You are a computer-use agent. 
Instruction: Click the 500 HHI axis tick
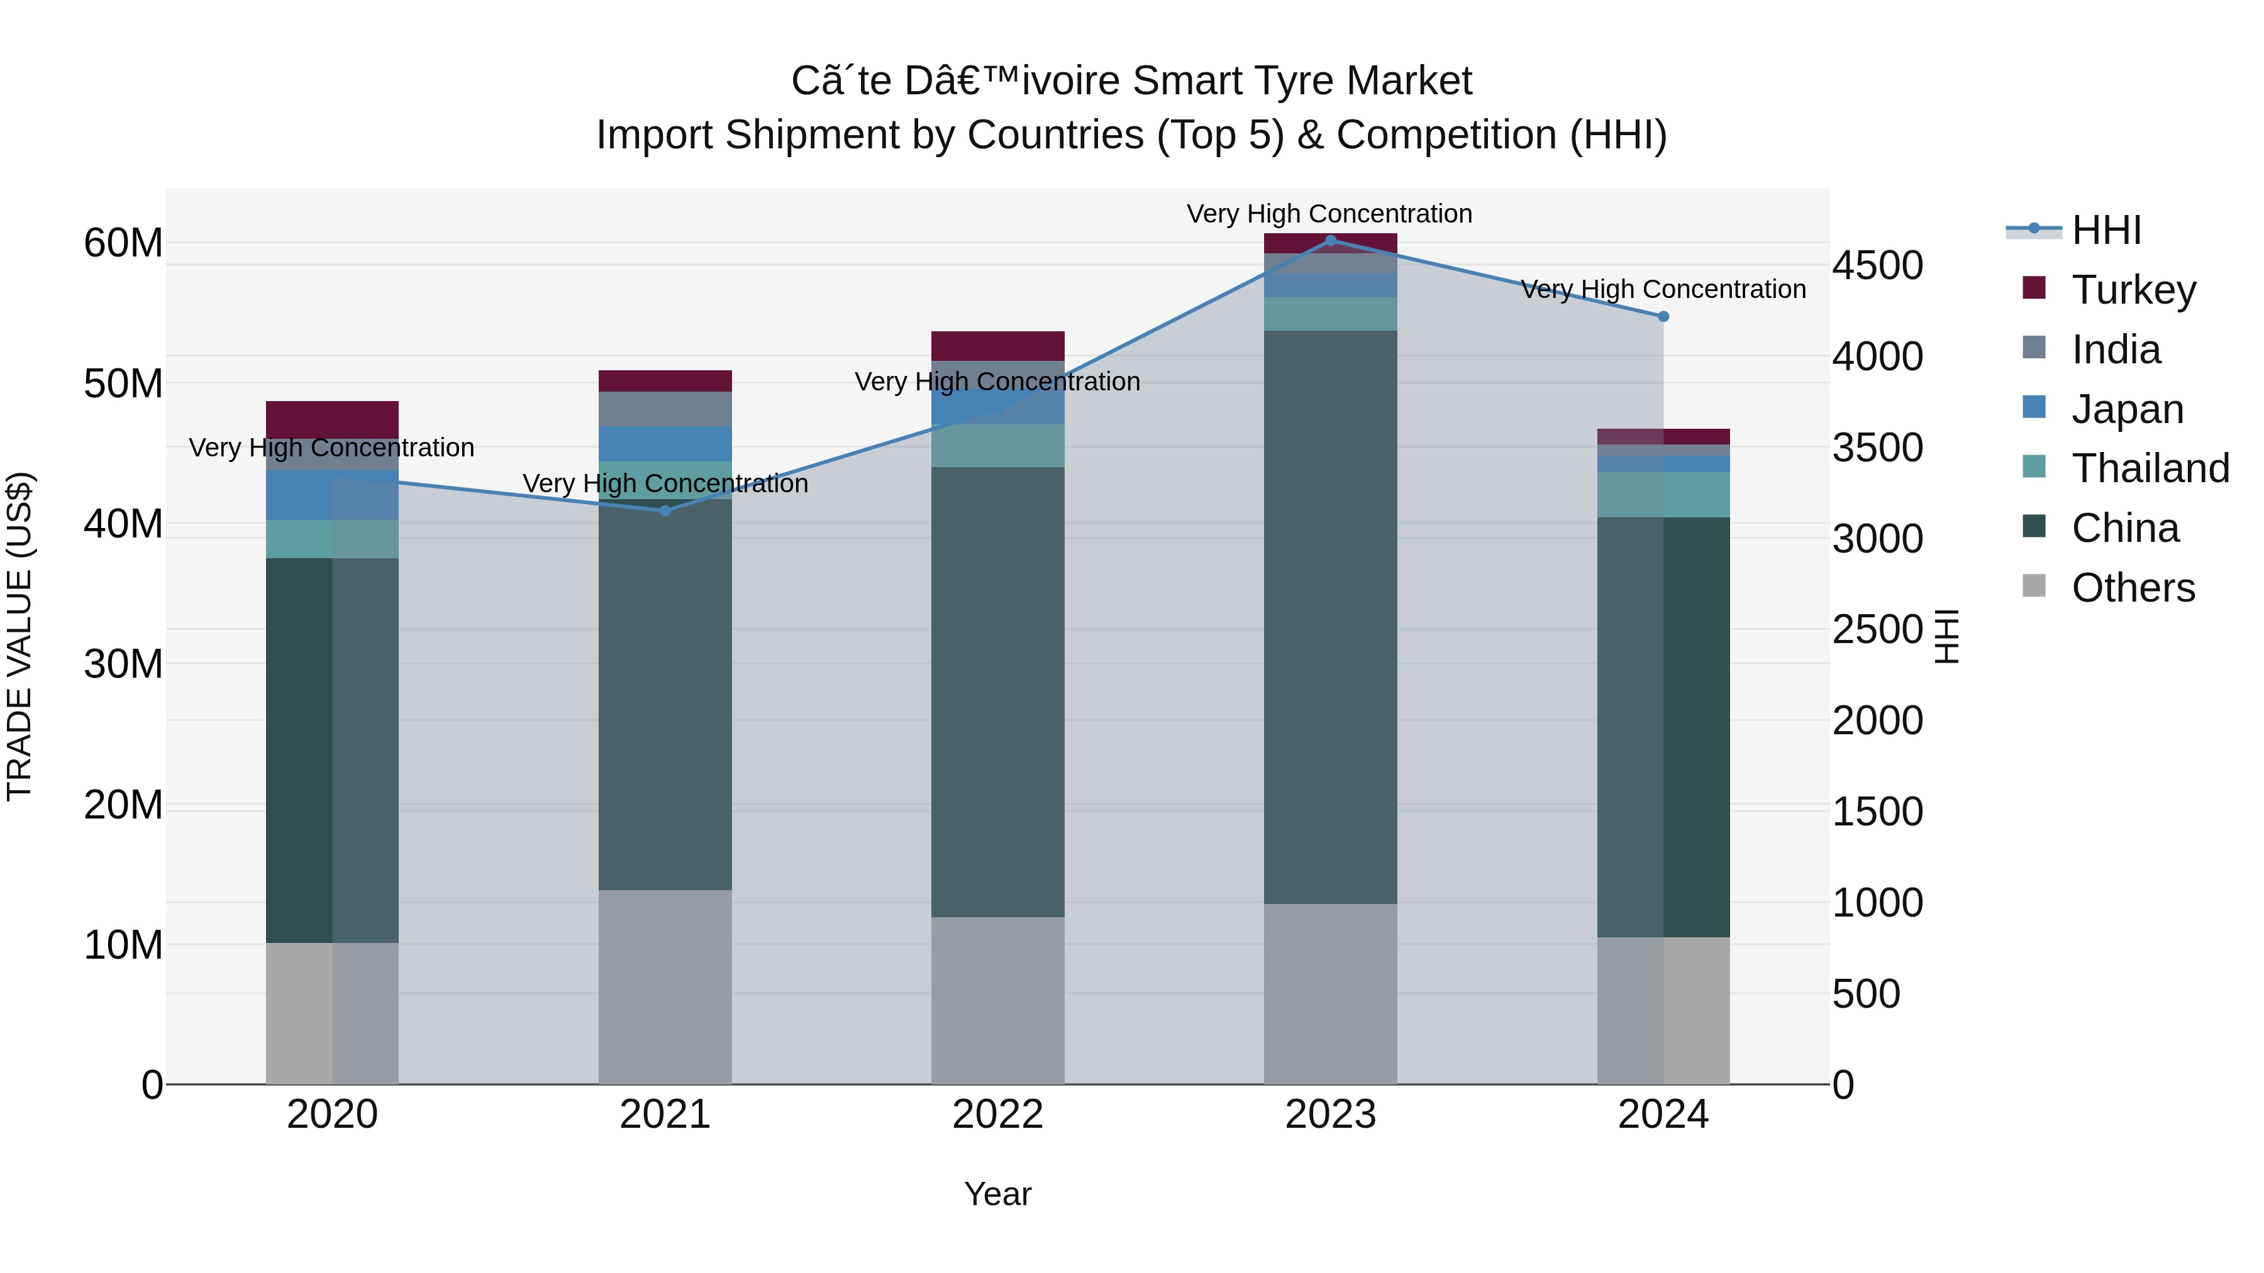click(x=1867, y=994)
